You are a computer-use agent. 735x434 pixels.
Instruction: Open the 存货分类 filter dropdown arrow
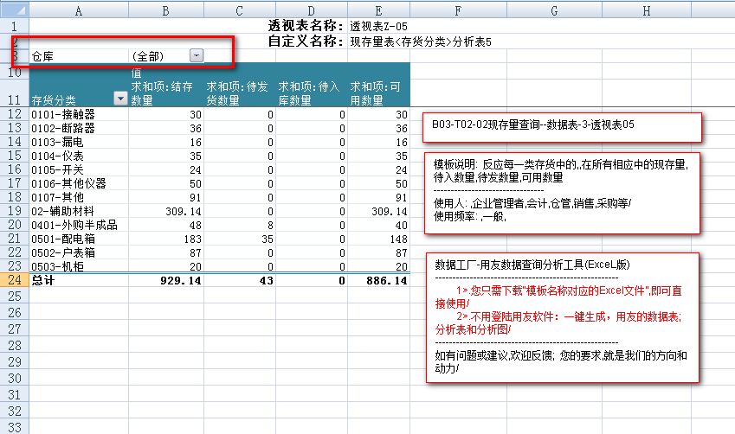click(x=120, y=99)
